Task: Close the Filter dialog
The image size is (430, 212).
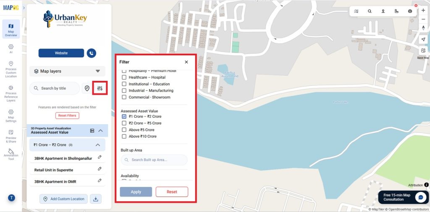Action: 186,62
